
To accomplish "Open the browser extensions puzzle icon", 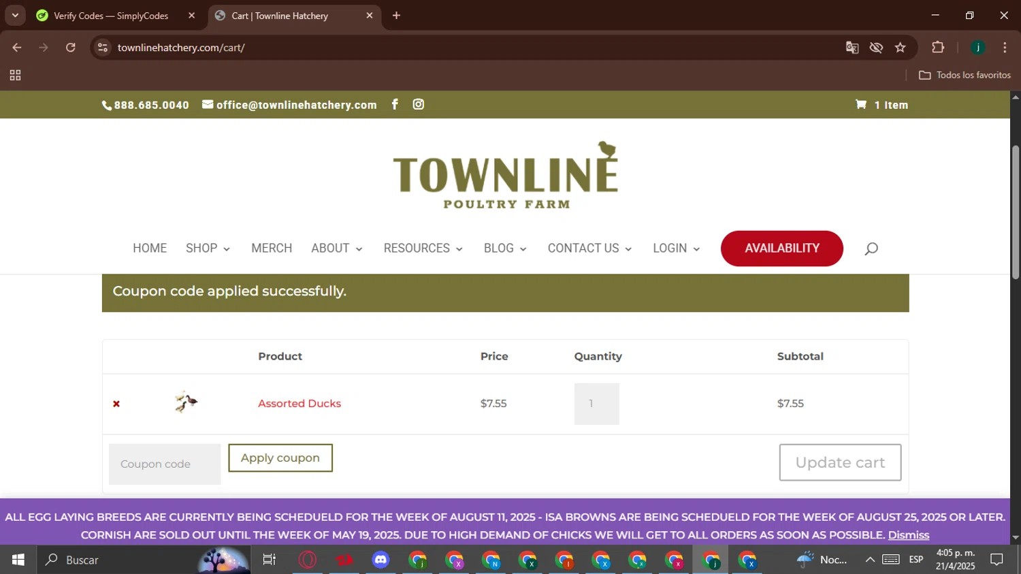I will coord(938,48).
